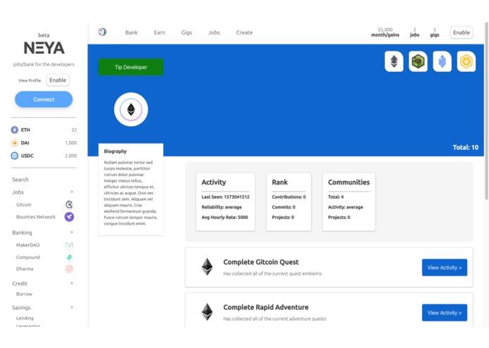Click the blue Connect button
Viewport: 489px width, 348px height.
44,99
